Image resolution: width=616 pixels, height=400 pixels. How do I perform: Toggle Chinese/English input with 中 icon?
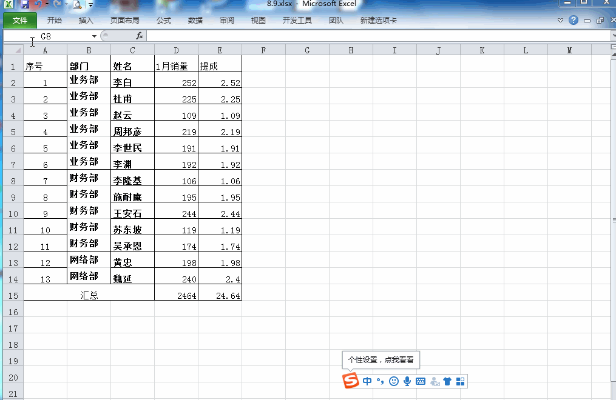pyautogui.click(x=367, y=381)
